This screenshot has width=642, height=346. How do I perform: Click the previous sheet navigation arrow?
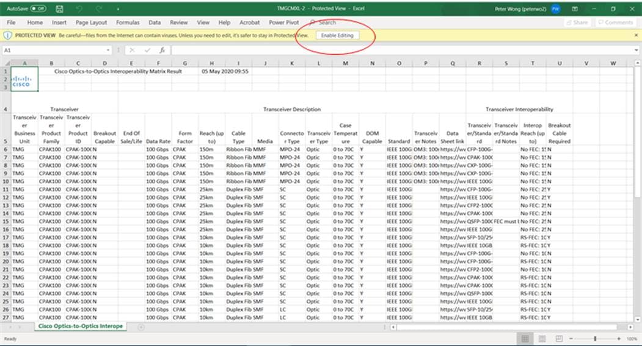coord(10,327)
